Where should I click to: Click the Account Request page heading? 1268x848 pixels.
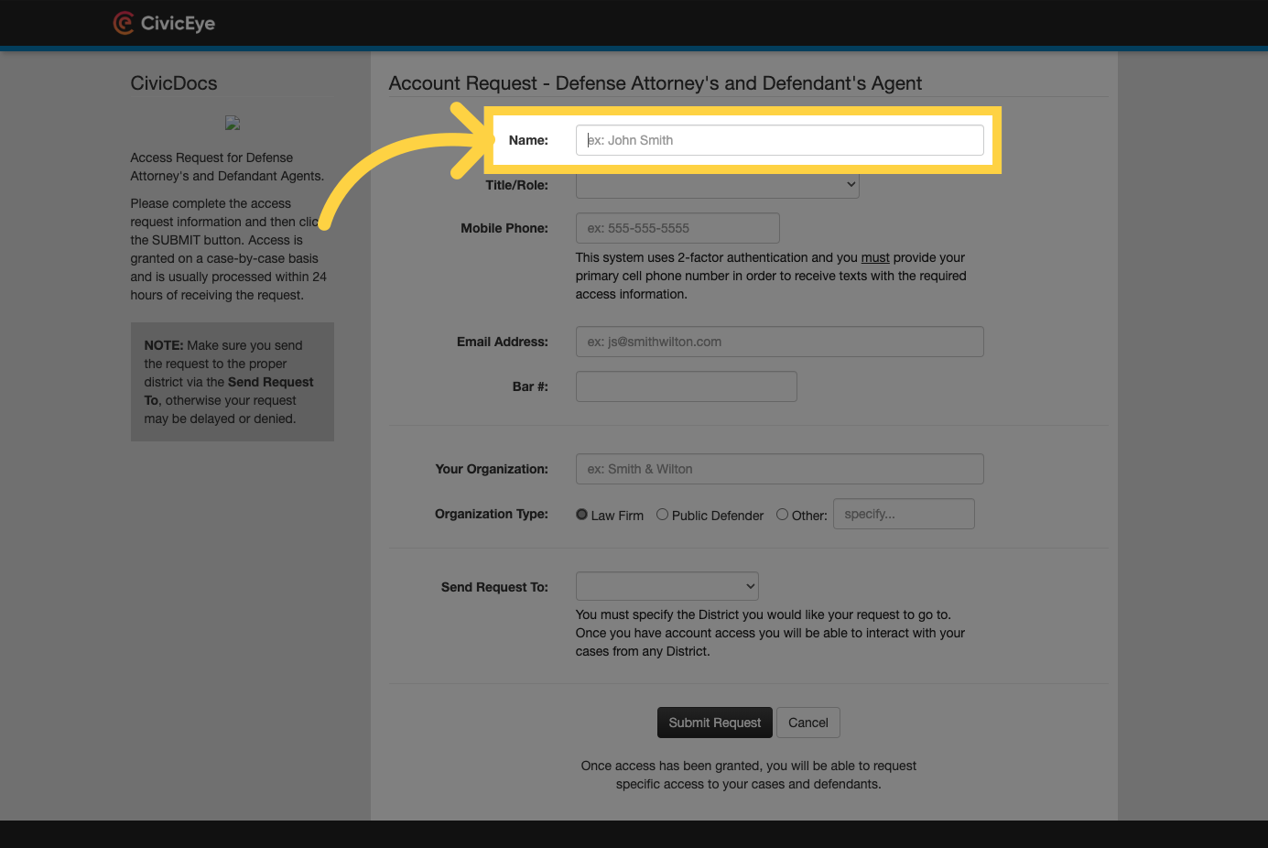[x=656, y=83]
